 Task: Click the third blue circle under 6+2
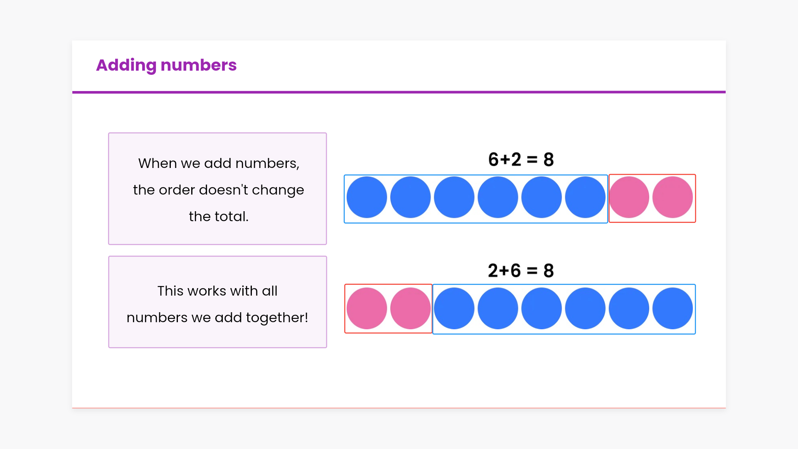tap(454, 197)
